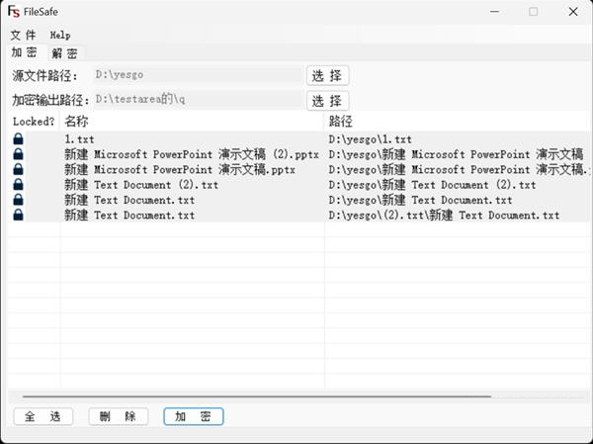Click the 加密输出路径 input field
Image resolution: width=593 pixels, height=444 pixels.
click(196, 100)
